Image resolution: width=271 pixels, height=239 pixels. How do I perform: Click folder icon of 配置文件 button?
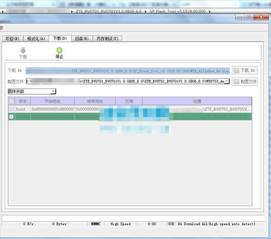(236, 82)
